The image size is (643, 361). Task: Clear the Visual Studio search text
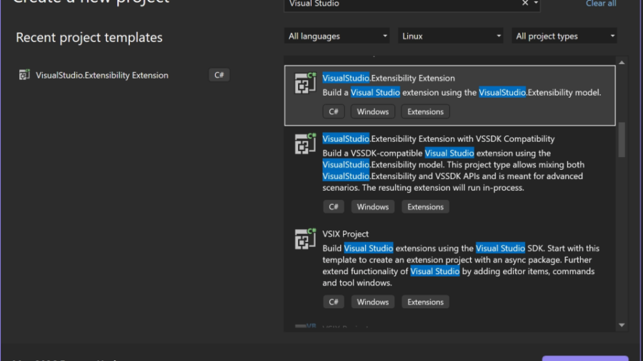tap(525, 3)
